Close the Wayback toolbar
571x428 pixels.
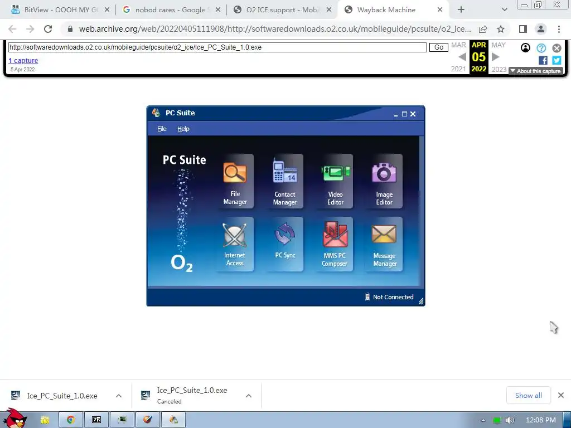(557, 48)
